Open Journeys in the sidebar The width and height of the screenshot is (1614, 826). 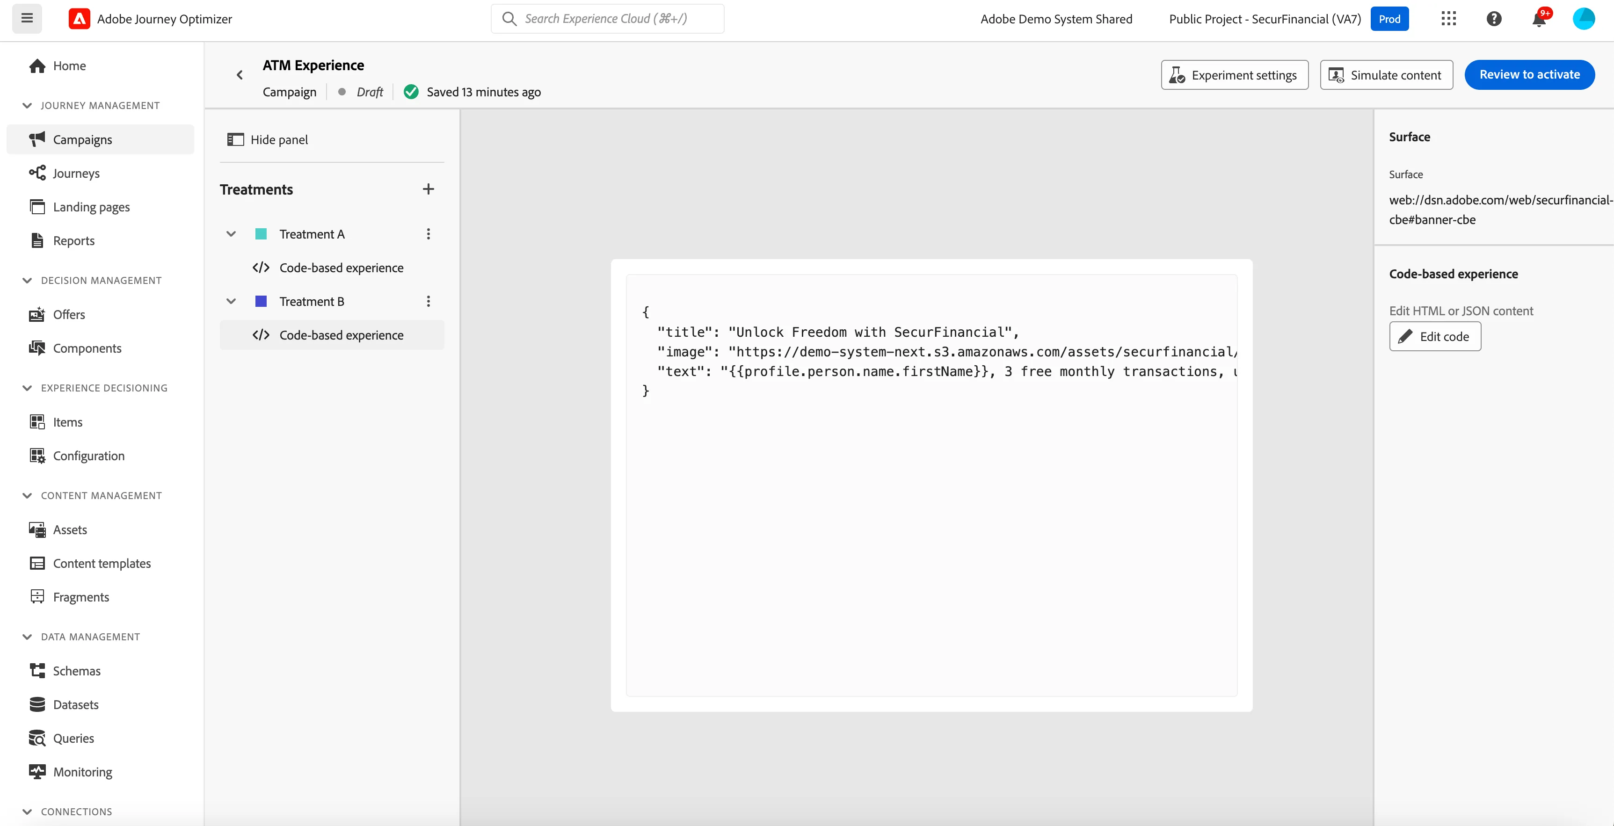tap(100, 173)
